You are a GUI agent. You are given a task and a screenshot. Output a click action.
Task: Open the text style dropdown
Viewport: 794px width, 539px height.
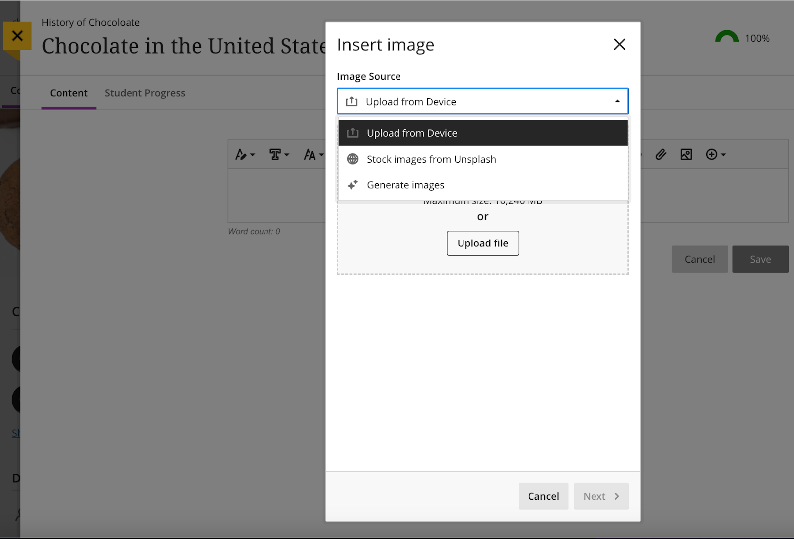tap(245, 155)
